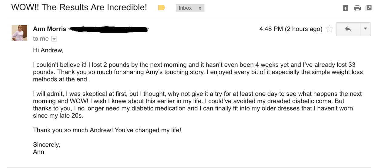Click the subject line "WOW!! The Results Are Incredible!"

(79, 8)
